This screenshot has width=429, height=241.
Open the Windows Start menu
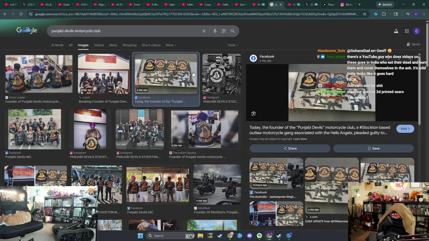(x=140, y=236)
